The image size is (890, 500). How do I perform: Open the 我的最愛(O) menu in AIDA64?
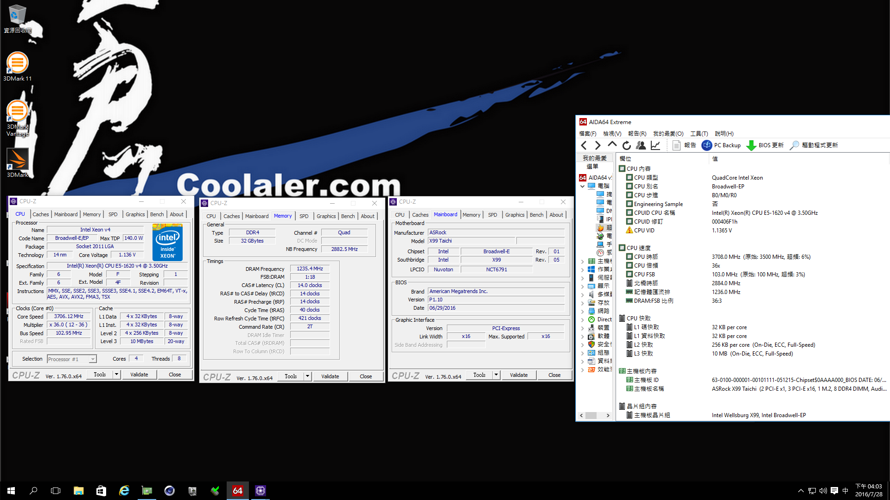(x=668, y=134)
